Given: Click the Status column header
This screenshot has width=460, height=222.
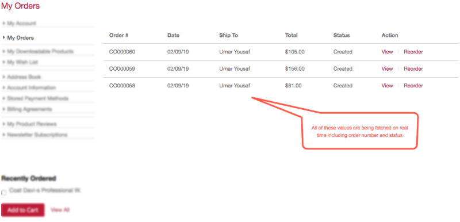Looking at the screenshot, I should point(342,35).
